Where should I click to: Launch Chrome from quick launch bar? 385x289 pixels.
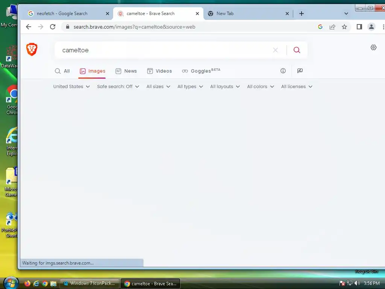45,283
